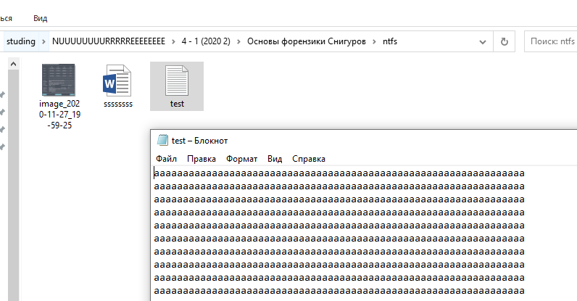Open Справка menu in Notepad
The width and height of the screenshot is (577, 301).
coord(308,159)
